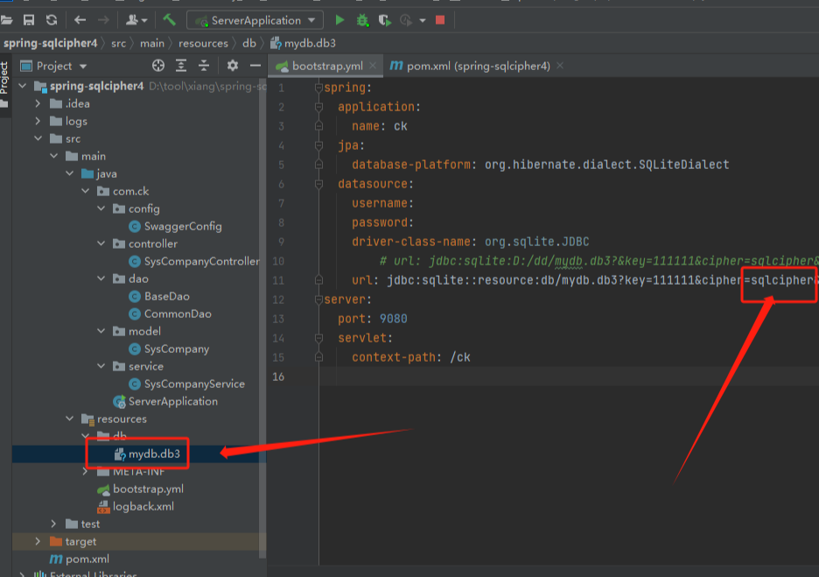Collapse the spring-sqlcipher4 root node
This screenshot has width=819, height=577.
23,86
